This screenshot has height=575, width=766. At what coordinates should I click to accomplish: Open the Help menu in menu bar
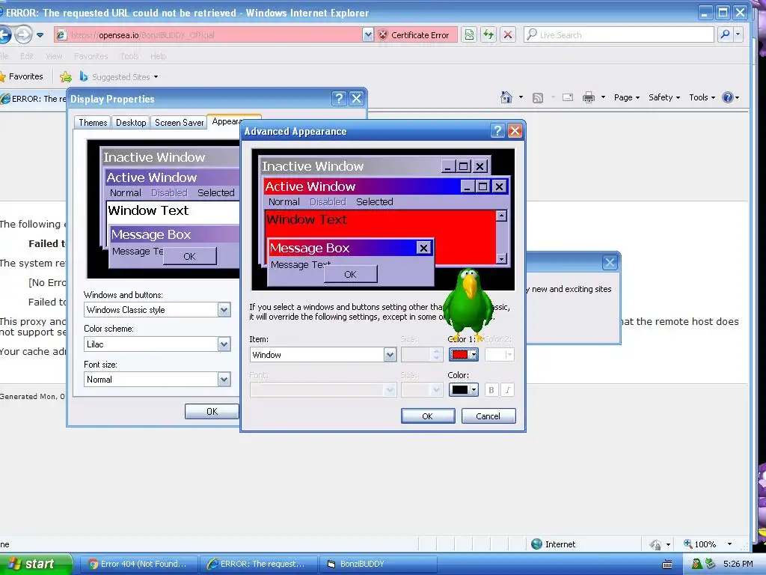click(x=158, y=56)
